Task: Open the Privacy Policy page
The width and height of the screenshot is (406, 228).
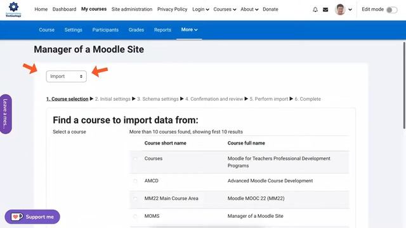Action: point(172,9)
